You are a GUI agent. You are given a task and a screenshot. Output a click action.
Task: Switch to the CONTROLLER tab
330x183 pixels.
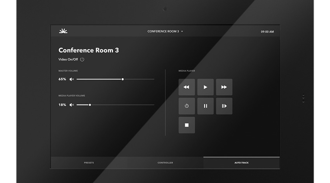165,162
